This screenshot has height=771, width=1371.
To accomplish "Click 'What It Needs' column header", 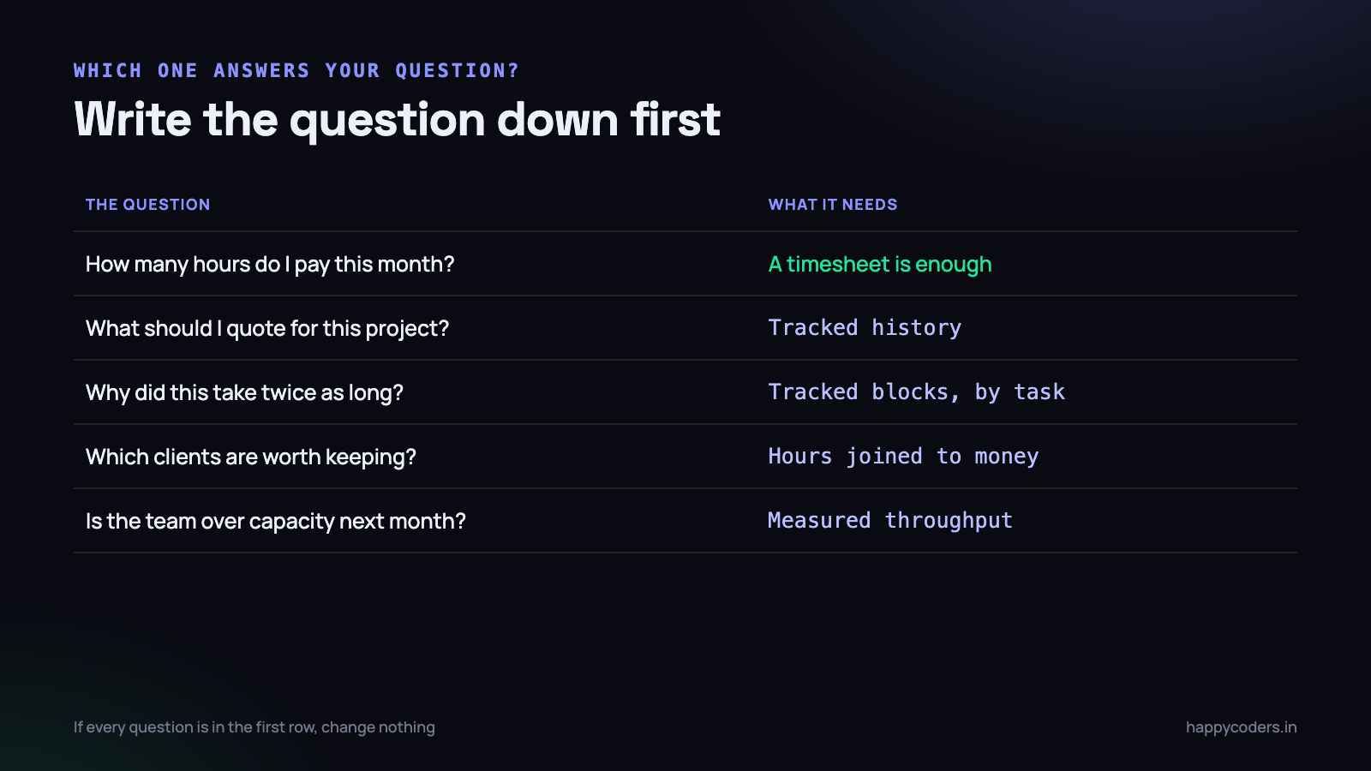I will coord(833,205).
